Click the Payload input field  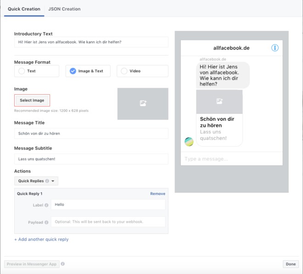coord(108,222)
